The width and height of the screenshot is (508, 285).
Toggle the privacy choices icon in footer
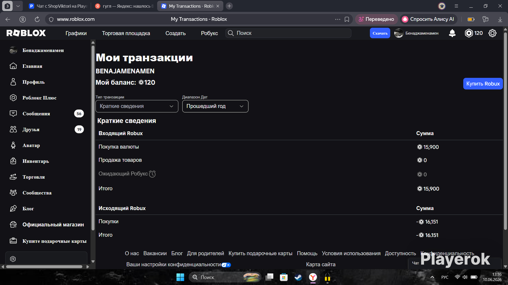226,265
